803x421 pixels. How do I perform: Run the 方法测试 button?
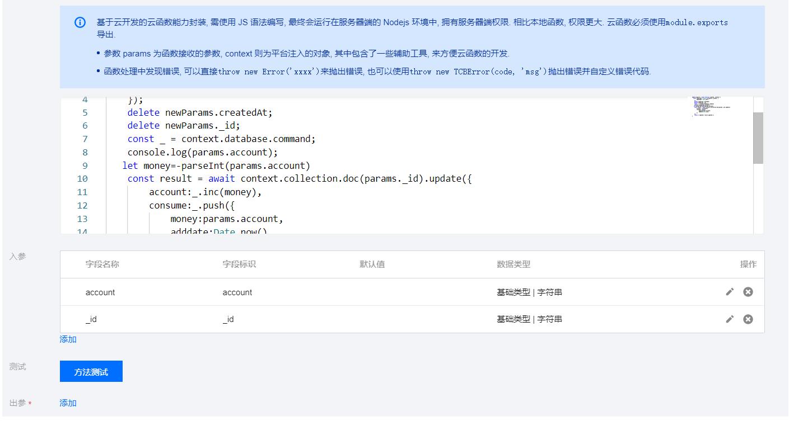91,372
